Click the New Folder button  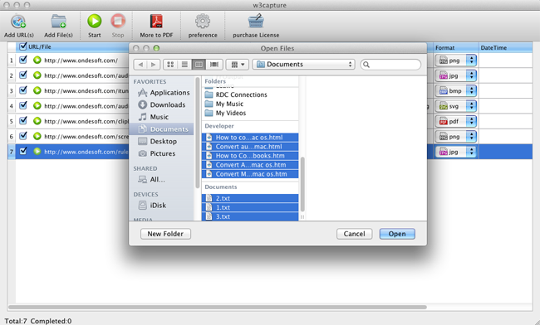coord(165,234)
